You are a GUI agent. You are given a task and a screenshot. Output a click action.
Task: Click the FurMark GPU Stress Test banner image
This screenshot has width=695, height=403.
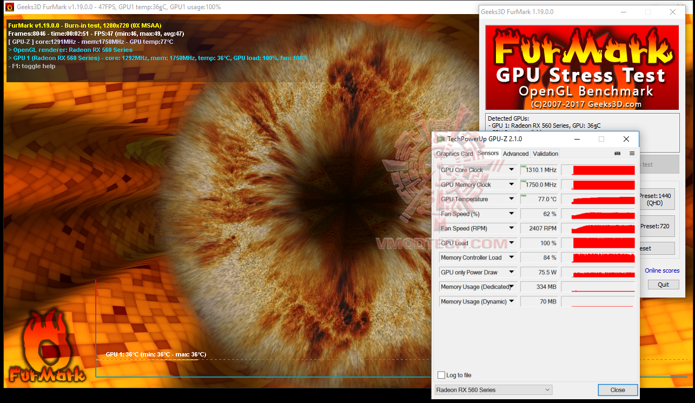pos(582,68)
